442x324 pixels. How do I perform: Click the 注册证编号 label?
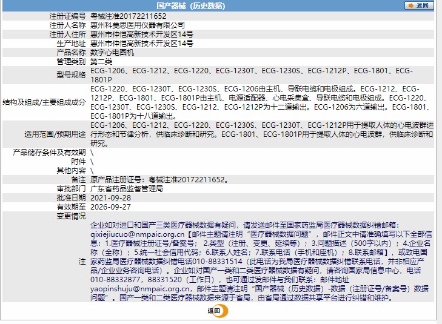click(x=67, y=16)
